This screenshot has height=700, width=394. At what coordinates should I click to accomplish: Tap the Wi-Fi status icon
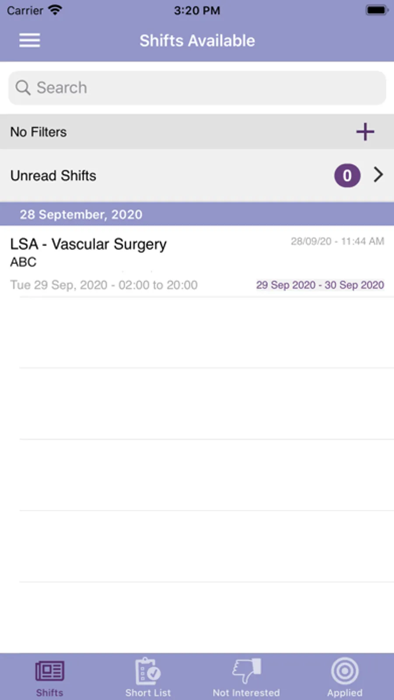(x=55, y=10)
